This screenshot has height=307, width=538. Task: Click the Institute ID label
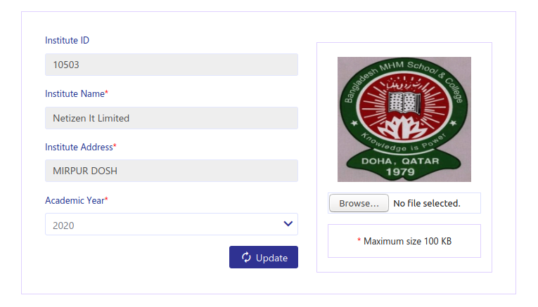coord(67,40)
